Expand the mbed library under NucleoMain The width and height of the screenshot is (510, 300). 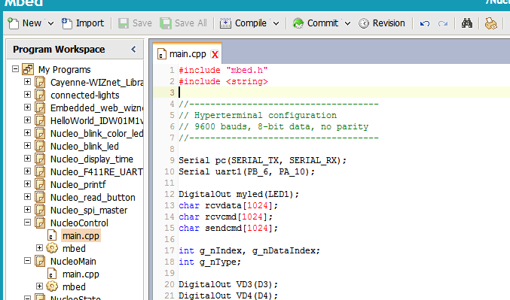coord(39,286)
